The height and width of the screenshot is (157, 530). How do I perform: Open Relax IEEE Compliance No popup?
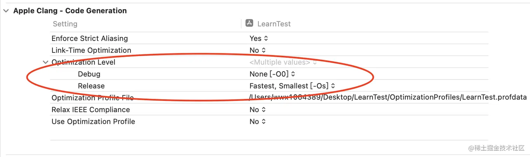(x=258, y=110)
